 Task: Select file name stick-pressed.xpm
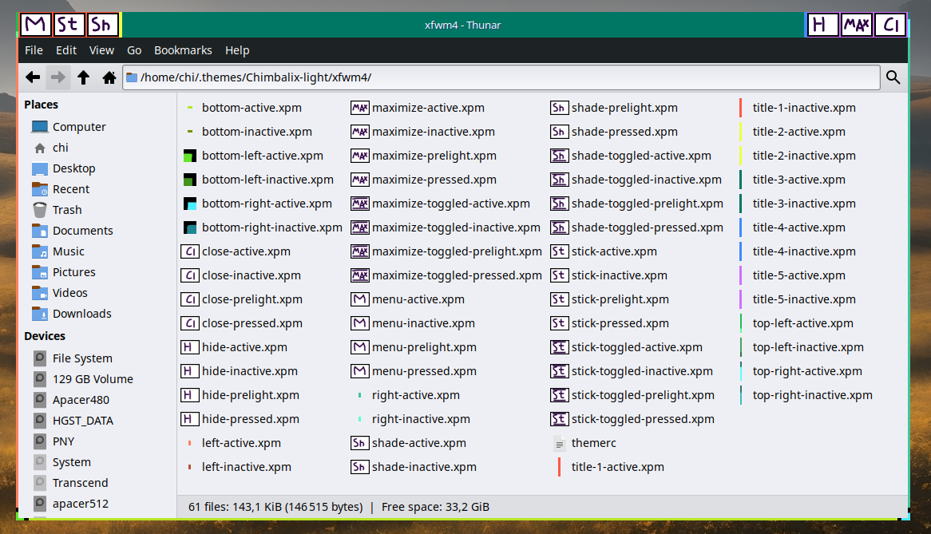(620, 323)
